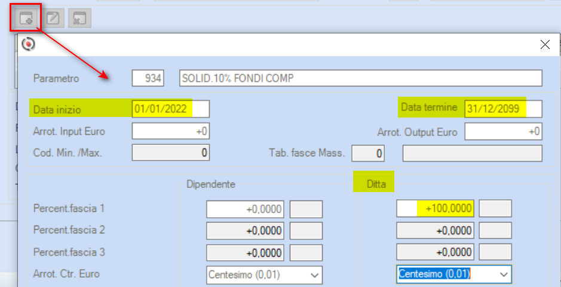Click Ditta Percent.fascia 1 field +100,0000
The image size is (561, 287).
point(436,208)
